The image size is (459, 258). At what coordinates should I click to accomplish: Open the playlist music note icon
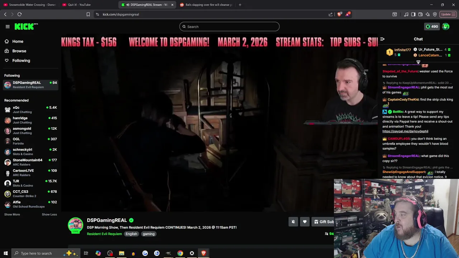click(406, 14)
